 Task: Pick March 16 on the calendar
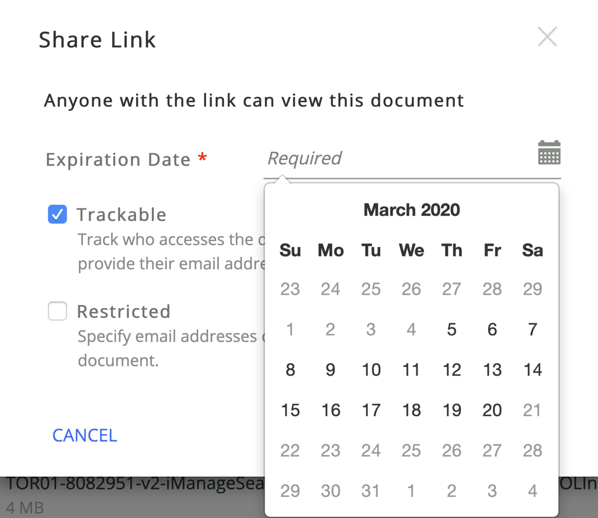pos(331,410)
